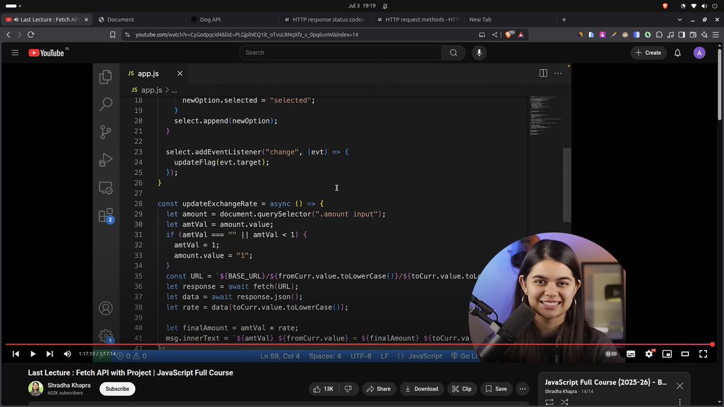This screenshot has width=724, height=407.
Task: Click VS Code Source Control icon in video
Action: click(106, 132)
